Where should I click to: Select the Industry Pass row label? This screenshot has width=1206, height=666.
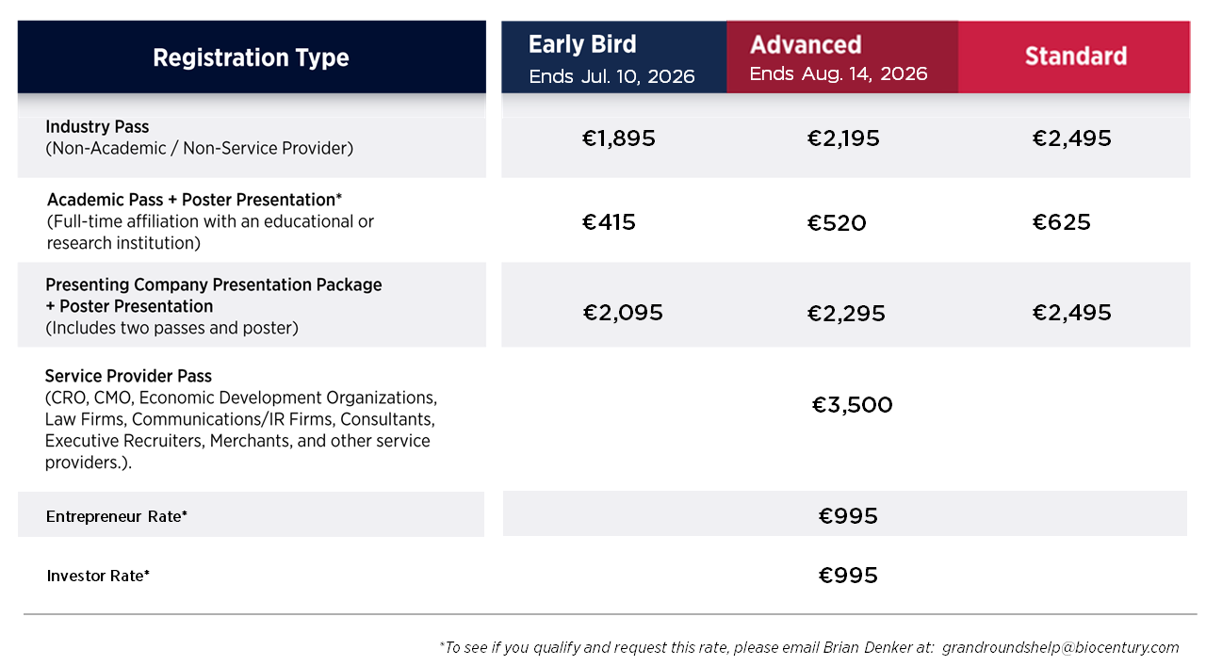tap(97, 127)
